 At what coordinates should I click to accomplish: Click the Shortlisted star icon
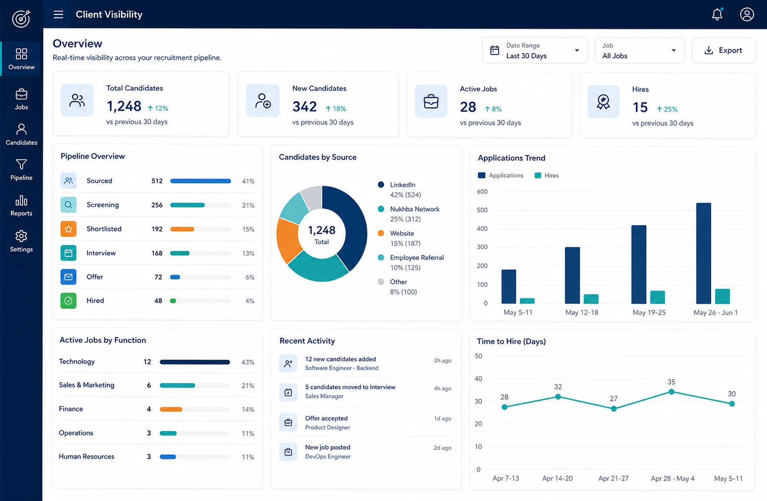[x=68, y=229]
